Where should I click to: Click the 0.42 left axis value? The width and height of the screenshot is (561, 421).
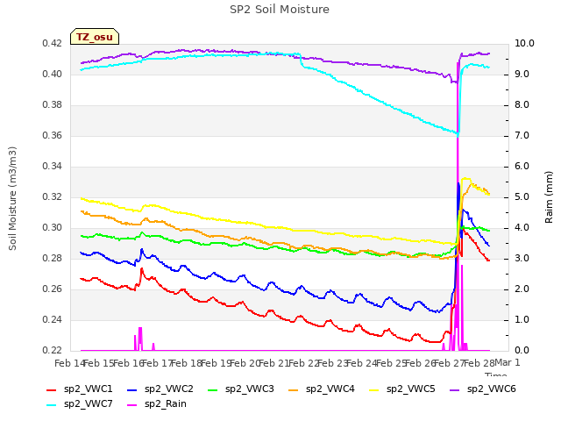click(x=53, y=44)
